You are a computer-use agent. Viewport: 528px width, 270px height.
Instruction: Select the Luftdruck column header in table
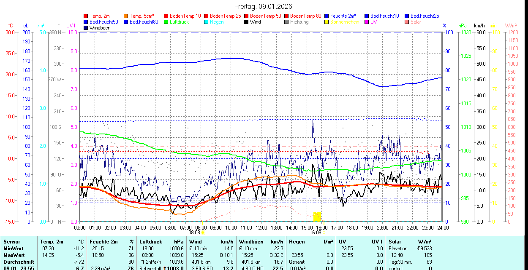point(151,242)
